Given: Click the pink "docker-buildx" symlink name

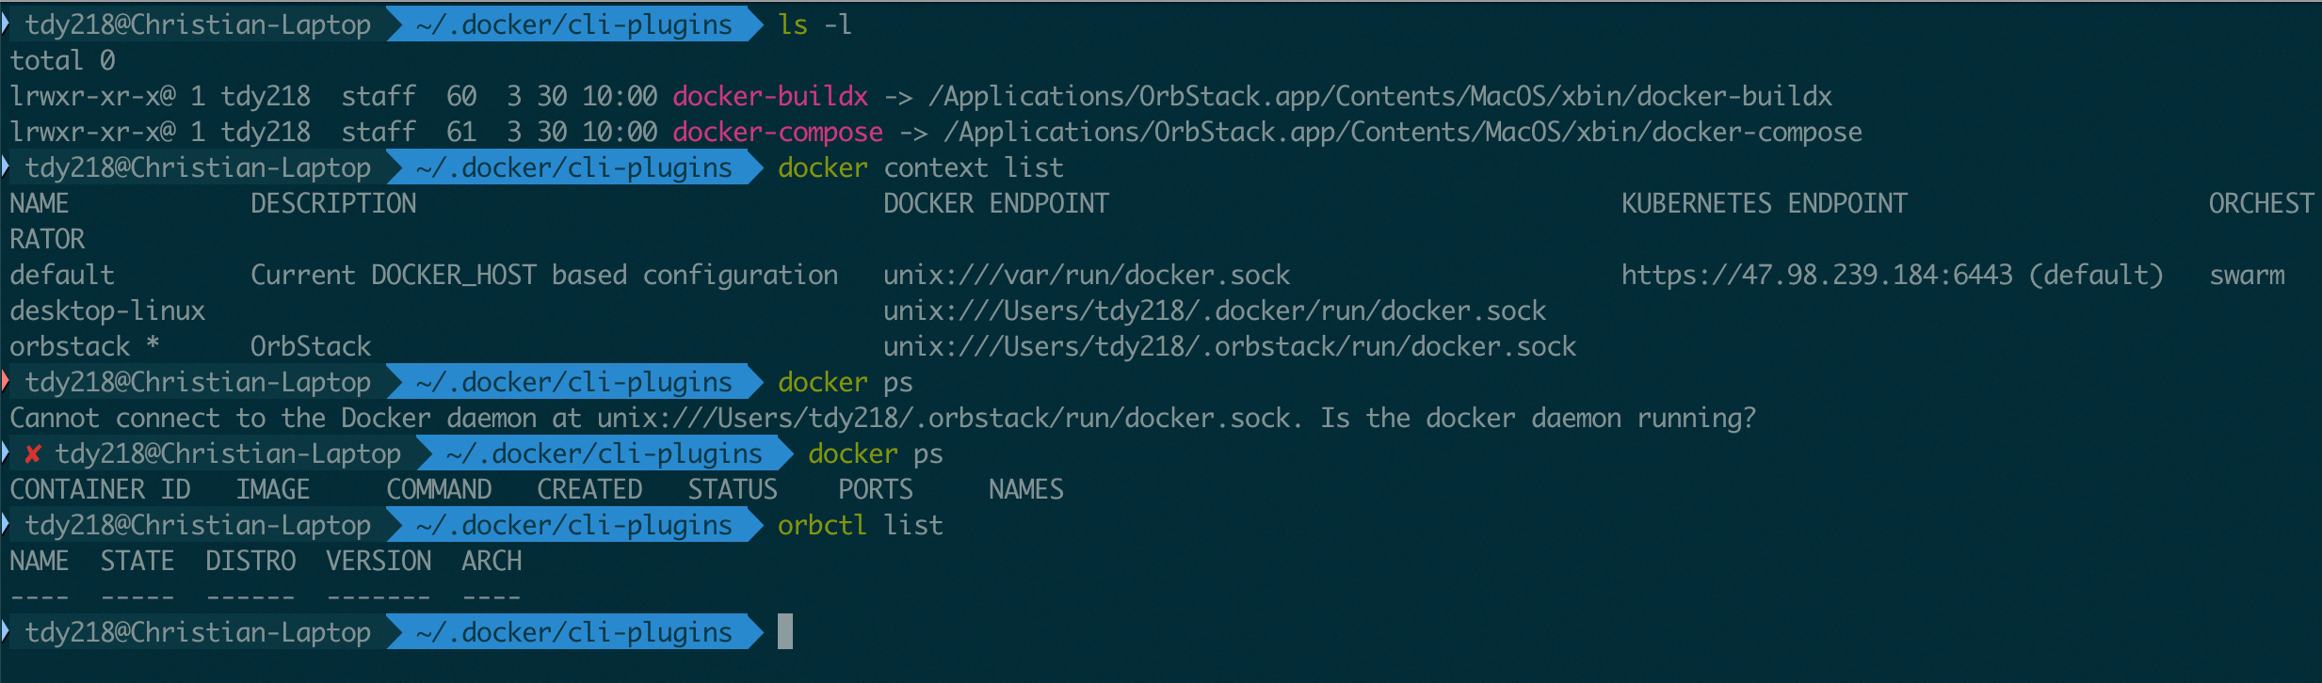Looking at the screenshot, I should click(x=770, y=96).
